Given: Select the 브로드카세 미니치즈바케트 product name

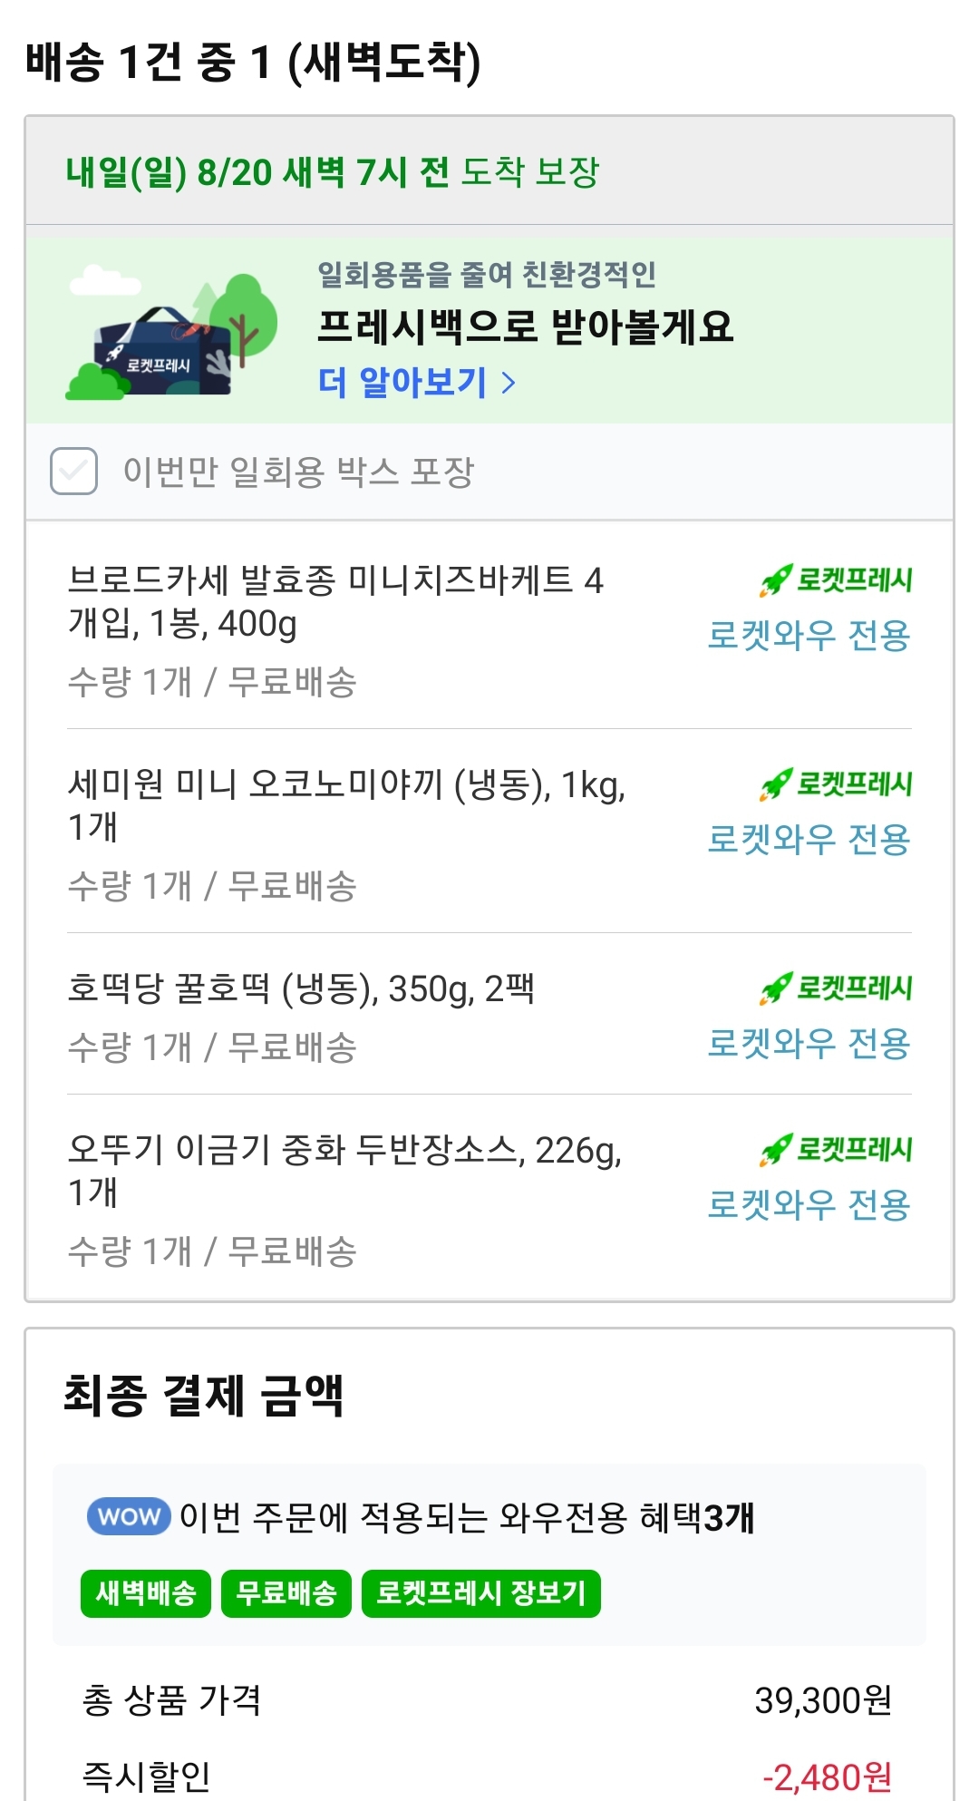Looking at the screenshot, I should (335, 601).
